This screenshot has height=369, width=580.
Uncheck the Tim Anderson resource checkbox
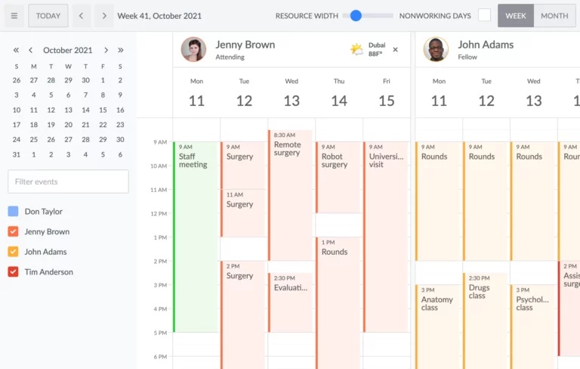[x=13, y=272]
